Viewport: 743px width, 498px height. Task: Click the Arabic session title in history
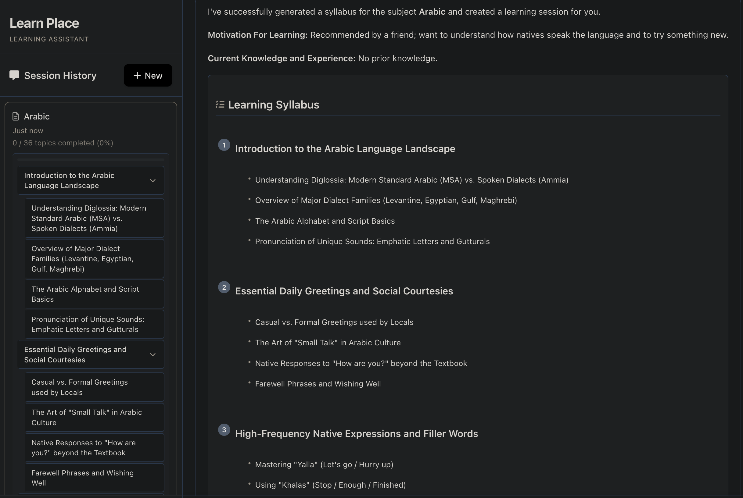[37, 116]
